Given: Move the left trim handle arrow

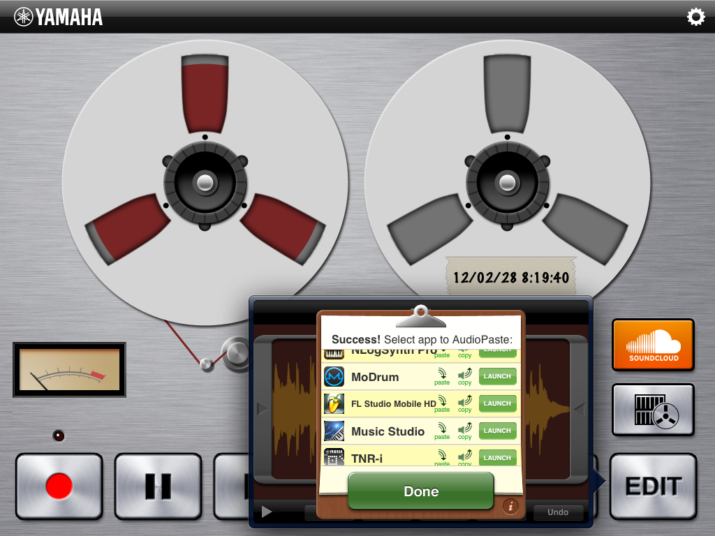Looking at the screenshot, I should click(x=262, y=409).
